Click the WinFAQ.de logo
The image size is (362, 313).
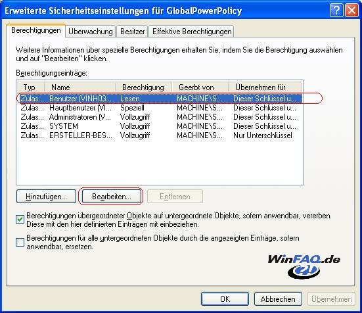304,266
